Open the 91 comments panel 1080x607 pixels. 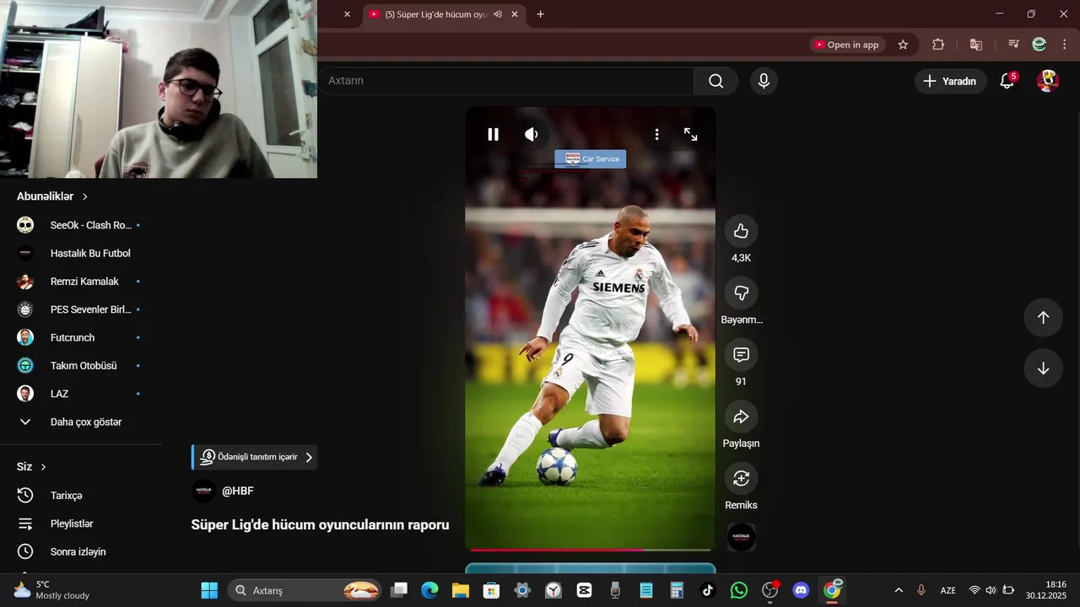pyautogui.click(x=741, y=355)
